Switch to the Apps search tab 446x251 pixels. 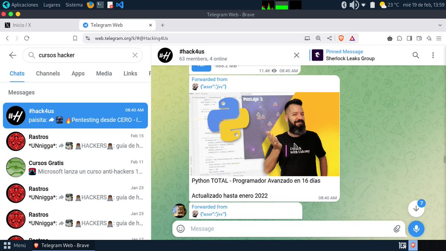(x=78, y=73)
